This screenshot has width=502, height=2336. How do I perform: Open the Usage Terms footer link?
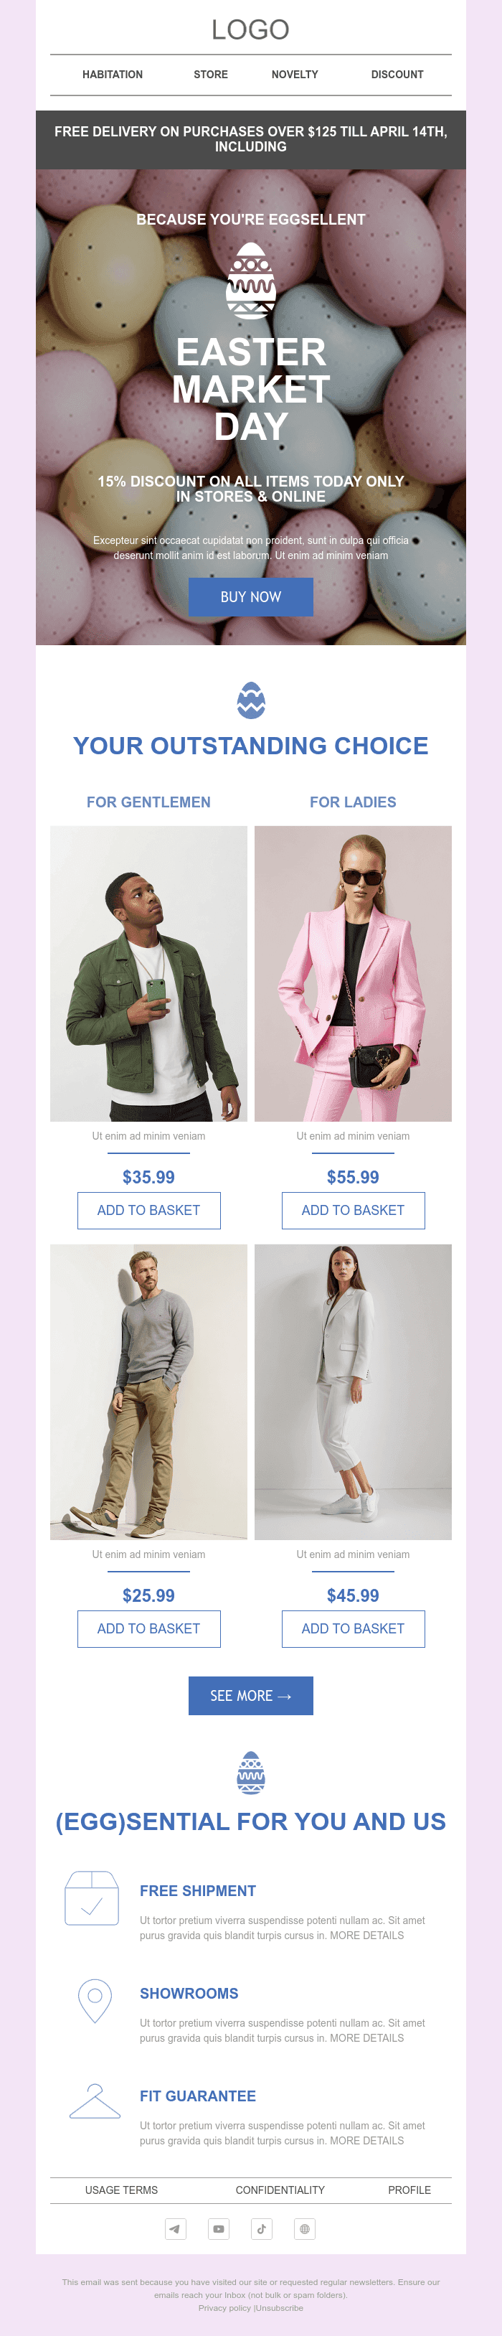(x=121, y=2189)
